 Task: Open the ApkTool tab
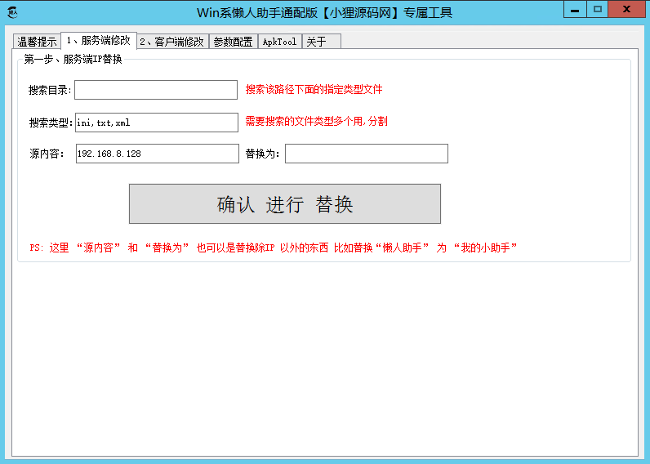[x=279, y=42]
